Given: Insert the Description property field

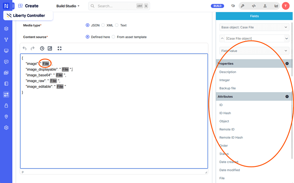Looking at the screenshot, I should (228, 72).
